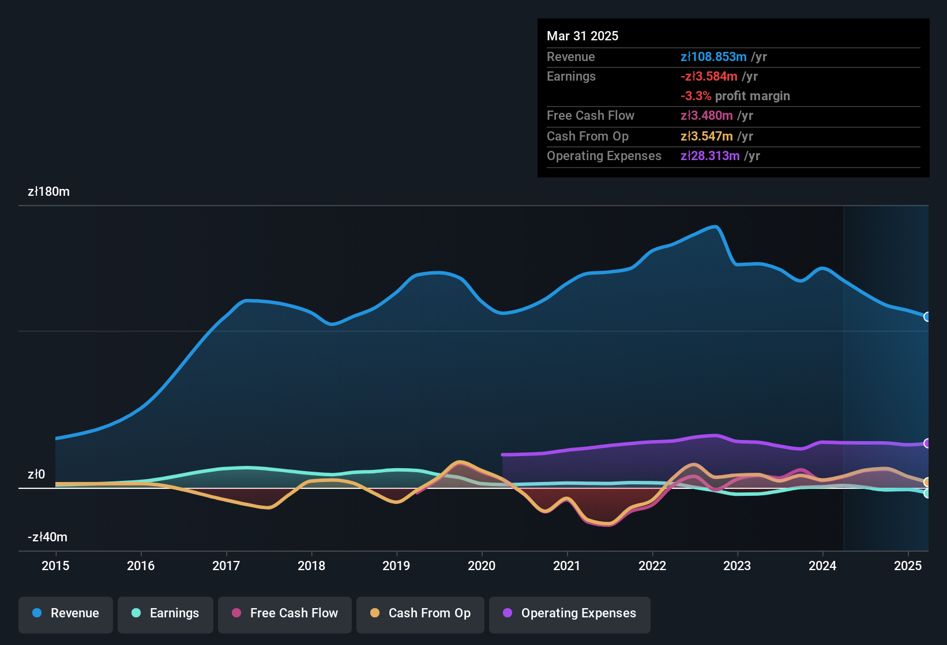
Task: Click the 2015 axis label
Action: (55, 566)
